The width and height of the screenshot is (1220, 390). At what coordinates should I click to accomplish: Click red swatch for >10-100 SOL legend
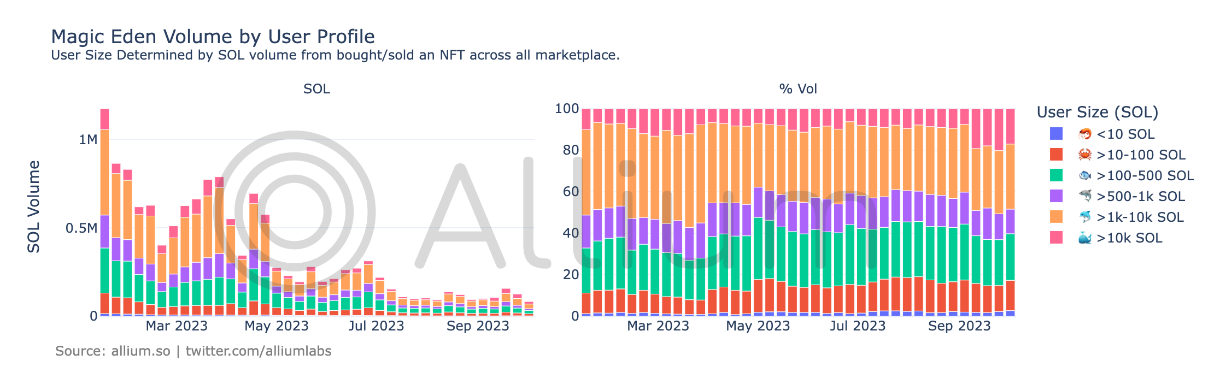1056,155
